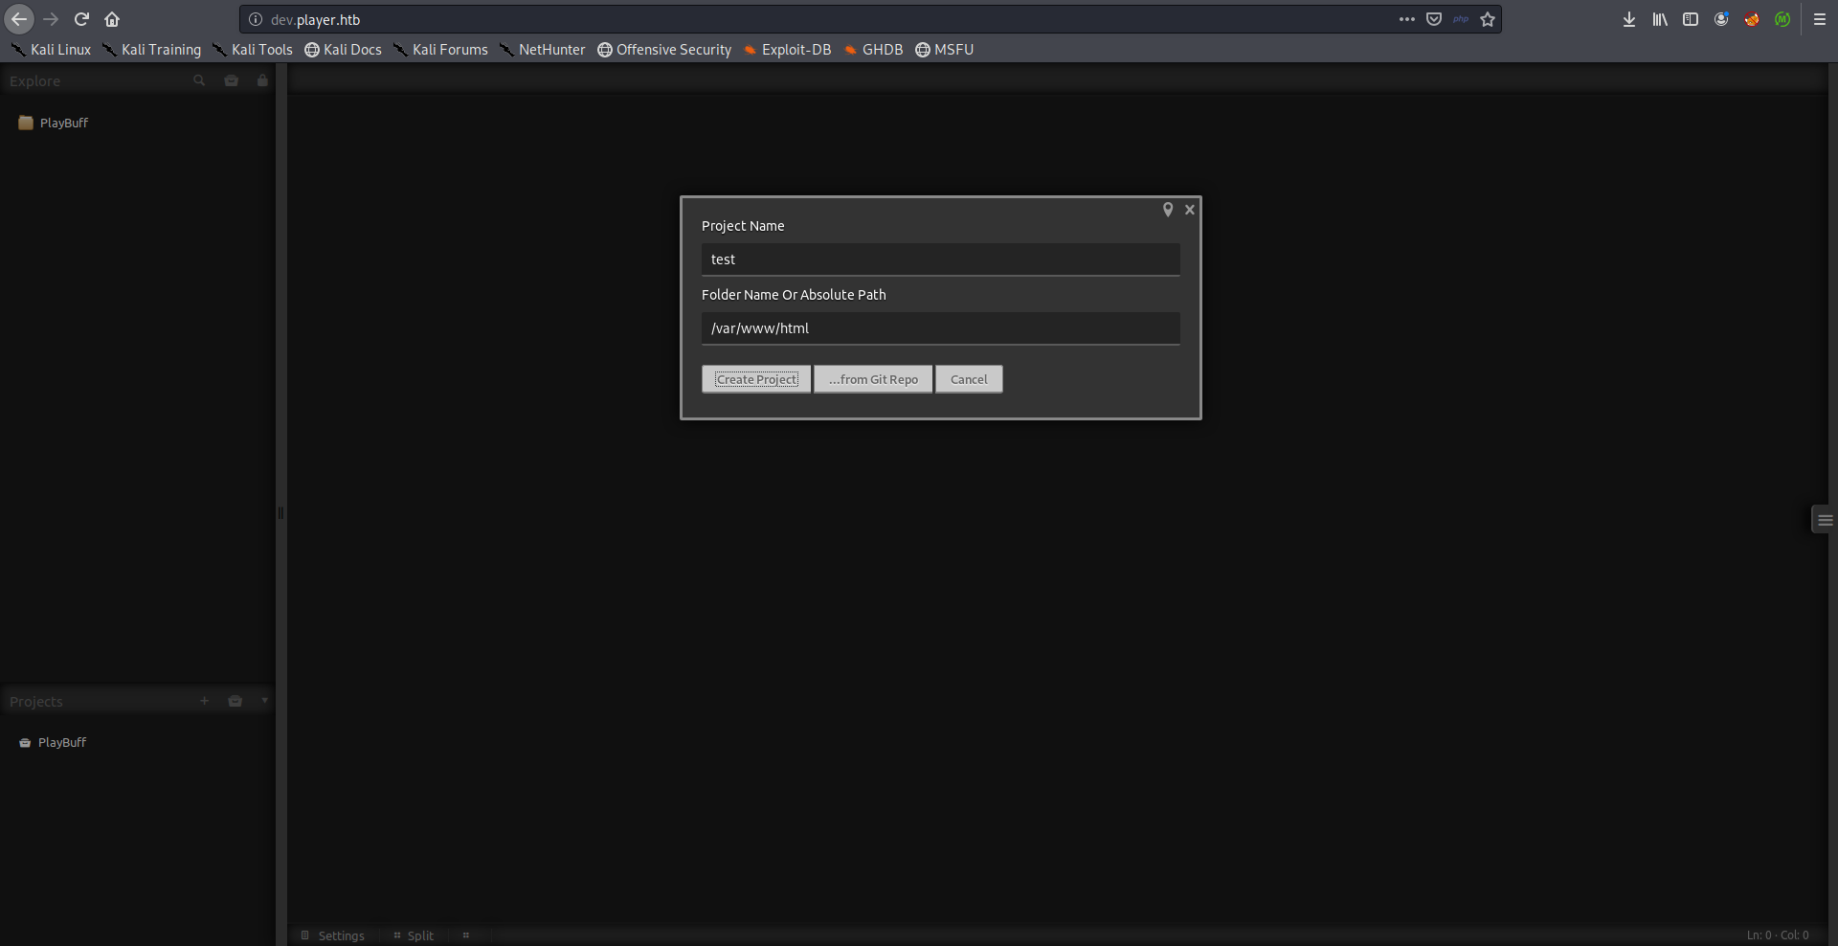Open Firefox downloads arrow icon
1838x946 pixels.
coord(1629,19)
